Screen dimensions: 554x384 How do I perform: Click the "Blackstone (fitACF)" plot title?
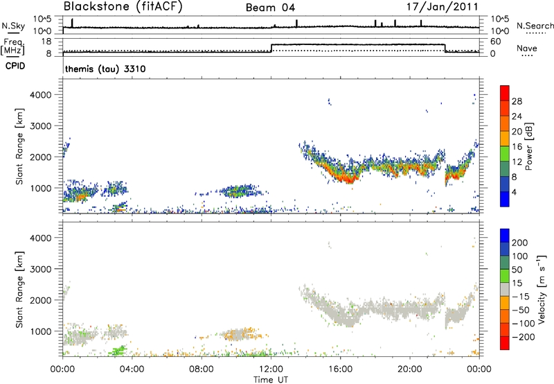(123, 6)
